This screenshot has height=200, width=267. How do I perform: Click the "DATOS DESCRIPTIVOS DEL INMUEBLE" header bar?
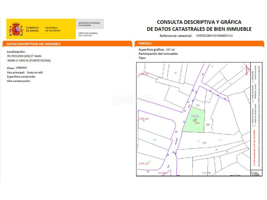coord(67,44)
